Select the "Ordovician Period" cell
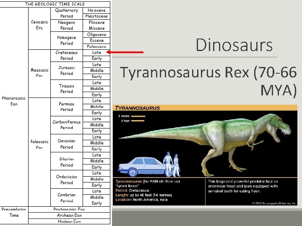Screen dimensions: 302x226 (x=67, y=179)
